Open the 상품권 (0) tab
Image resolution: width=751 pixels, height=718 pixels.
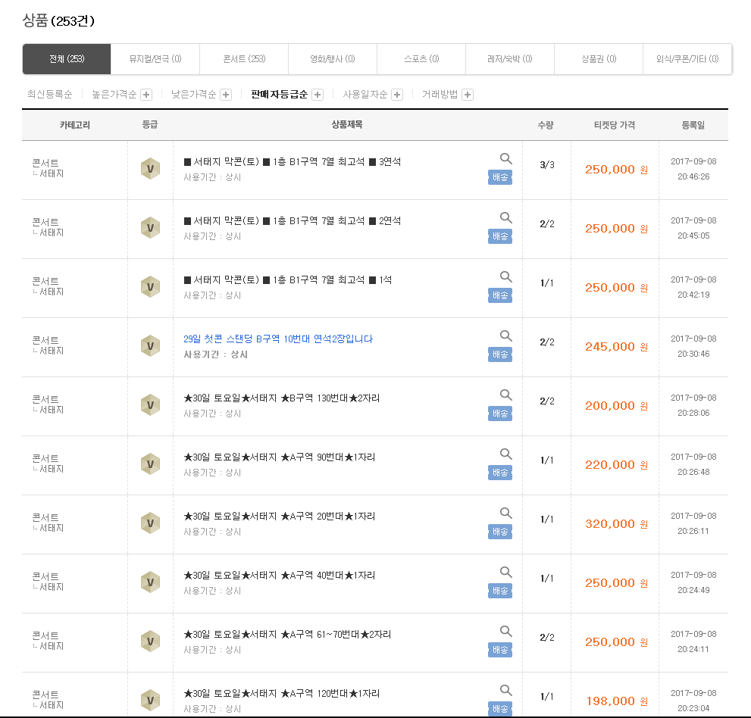pyautogui.click(x=598, y=59)
